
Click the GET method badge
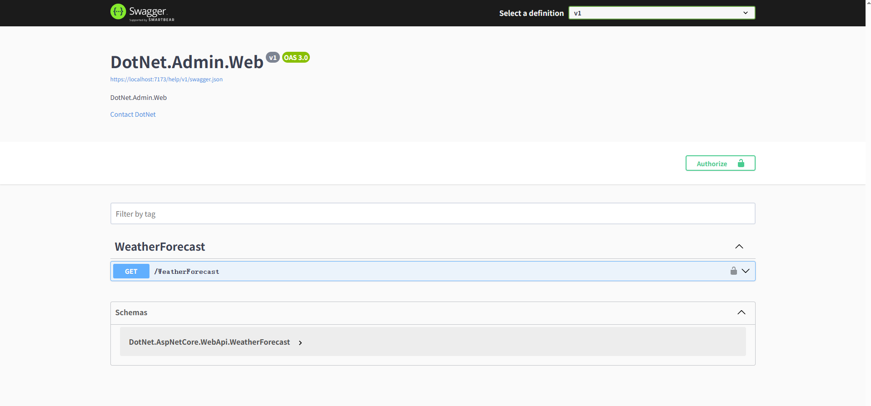pos(131,271)
